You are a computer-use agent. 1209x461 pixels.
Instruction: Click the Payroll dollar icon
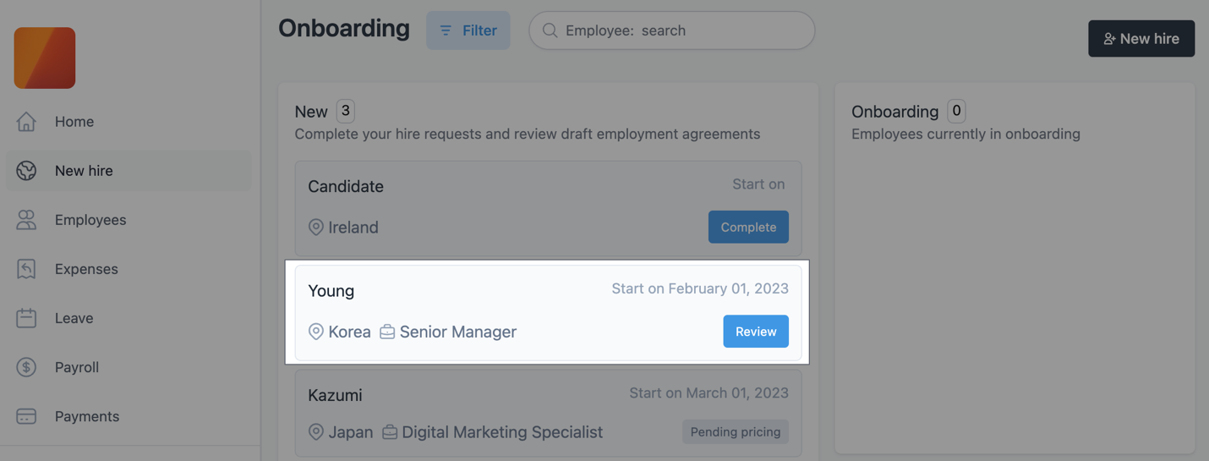tap(26, 367)
